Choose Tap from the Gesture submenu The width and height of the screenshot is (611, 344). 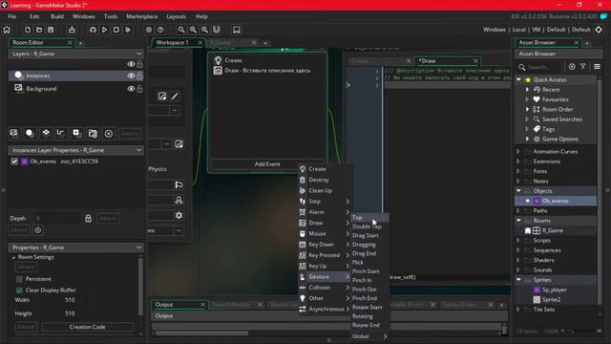[x=369, y=218]
